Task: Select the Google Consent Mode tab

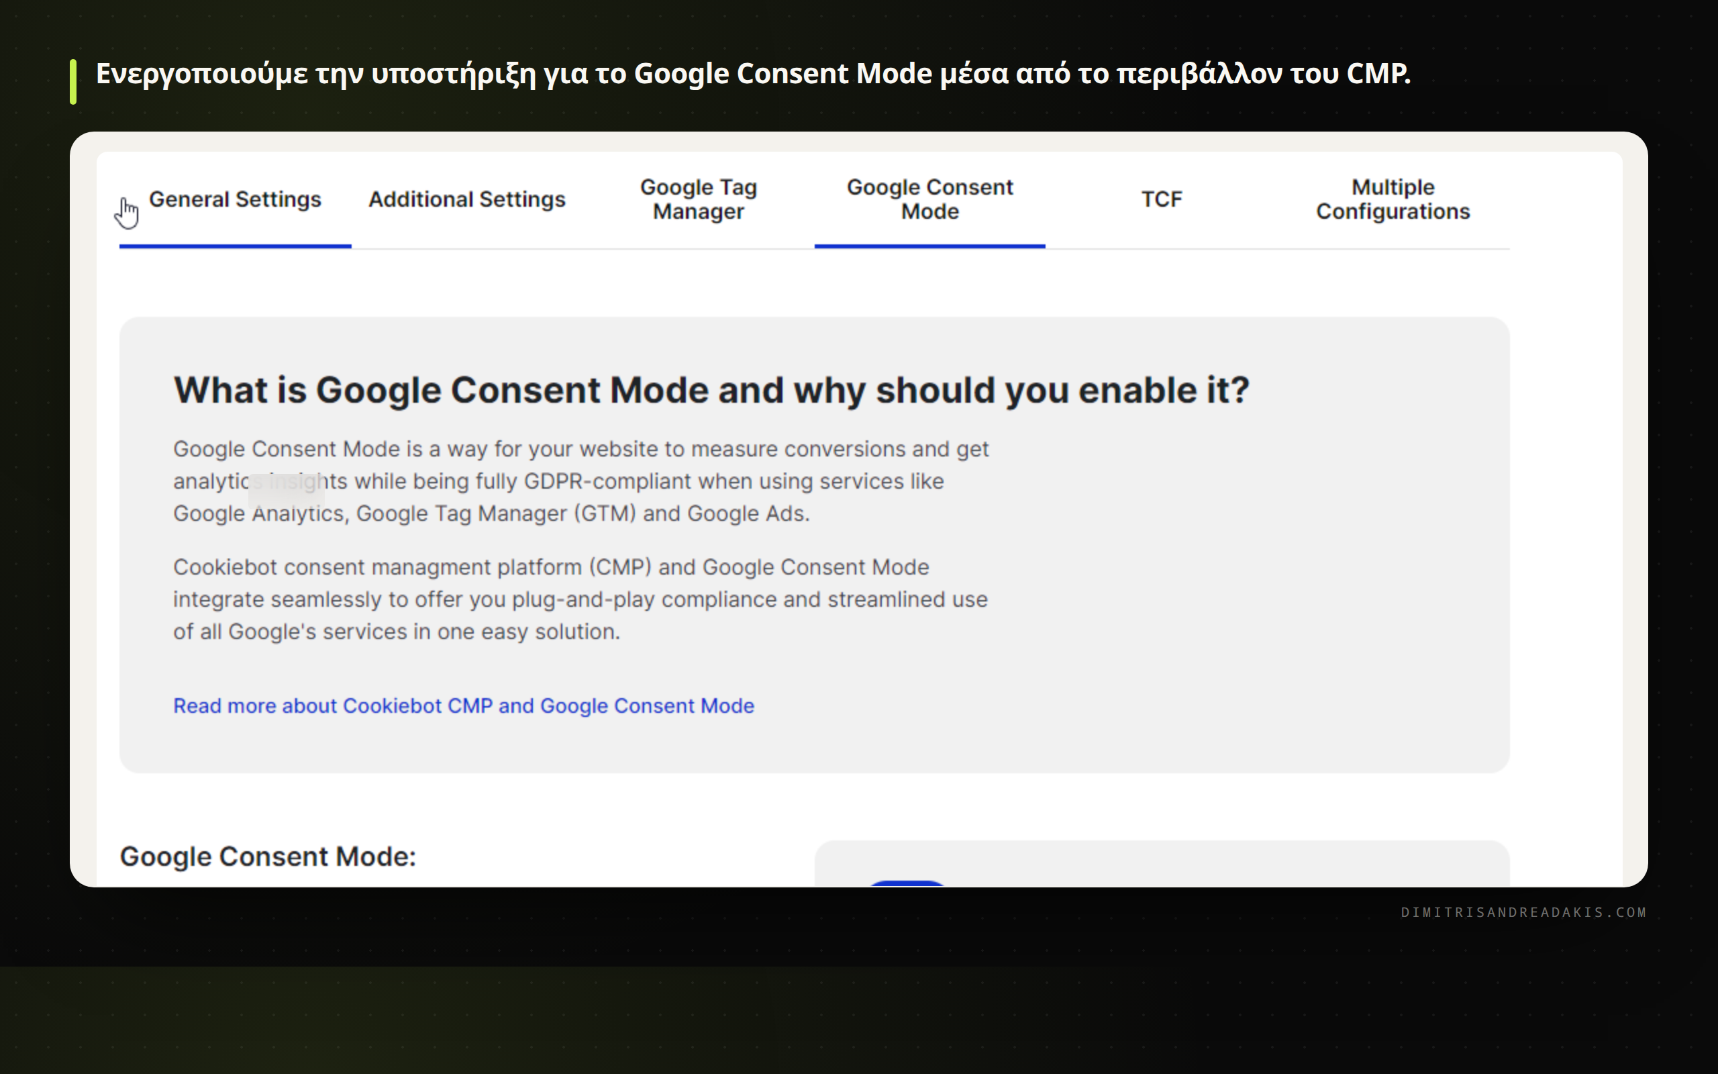Action: pos(929,199)
